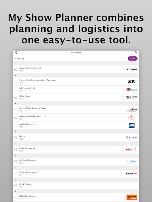The image size is (152, 202).
Task: Check the 2N Axis Communications circle
Action: (x=16, y=81)
